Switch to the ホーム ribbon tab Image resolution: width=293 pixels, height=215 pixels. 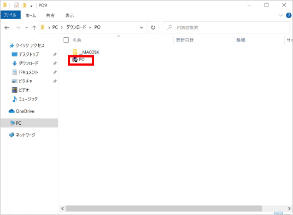pyautogui.click(x=31, y=15)
